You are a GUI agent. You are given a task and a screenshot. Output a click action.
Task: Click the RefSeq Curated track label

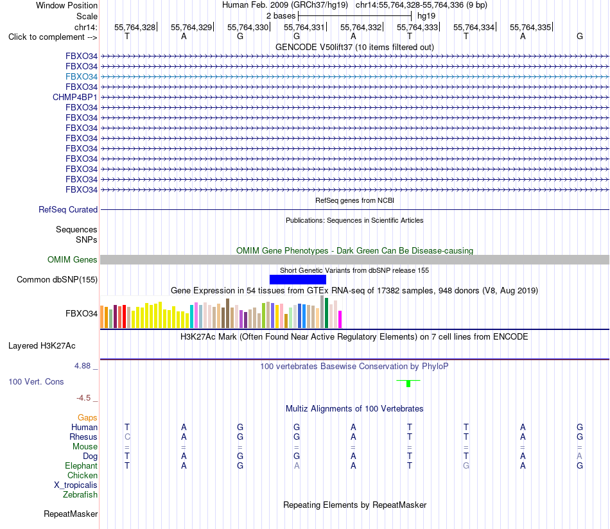(68, 210)
